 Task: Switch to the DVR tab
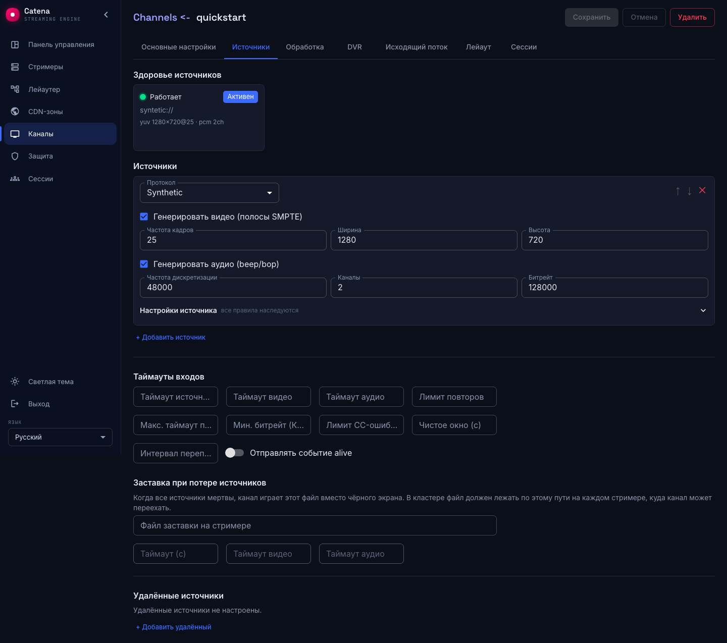click(354, 47)
